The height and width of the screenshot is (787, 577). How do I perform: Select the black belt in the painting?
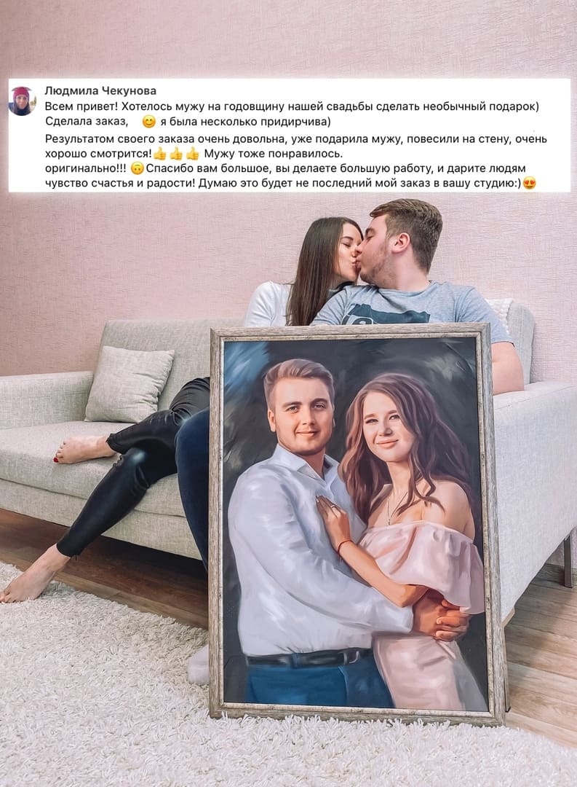310,659
